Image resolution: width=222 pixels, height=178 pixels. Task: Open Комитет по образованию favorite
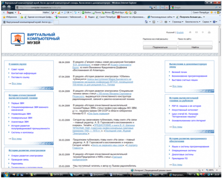pos(131,17)
